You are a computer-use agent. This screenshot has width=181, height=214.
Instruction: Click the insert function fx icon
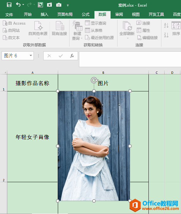pyautogui.click(x=72, y=56)
